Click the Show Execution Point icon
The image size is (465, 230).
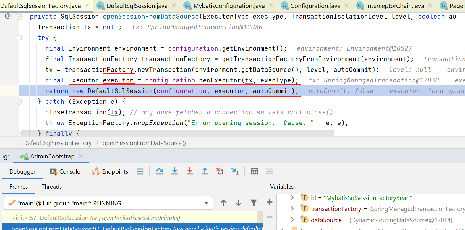point(140,171)
